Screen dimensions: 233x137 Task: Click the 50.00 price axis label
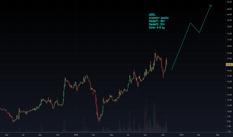point(229,9)
